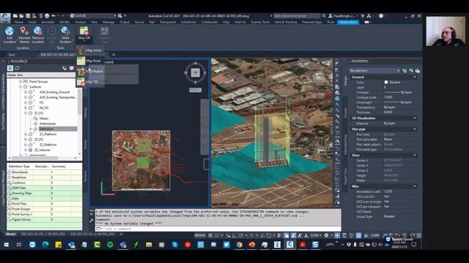This screenshot has width=469, height=263.
Task: Open the 1:250 annotation scale status dropdown
Action: pos(315,235)
